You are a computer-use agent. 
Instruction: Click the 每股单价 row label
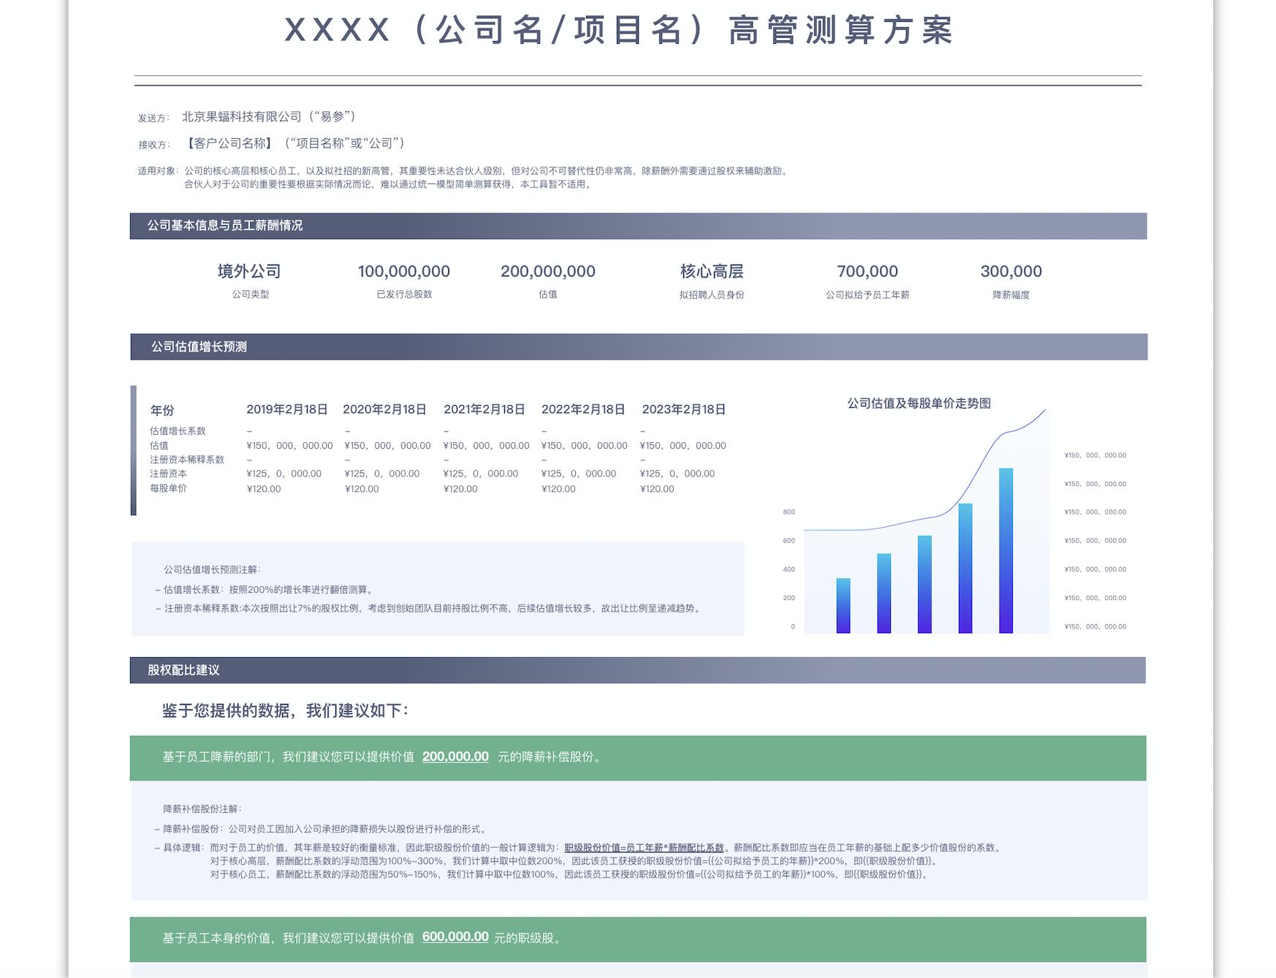(x=168, y=488)
